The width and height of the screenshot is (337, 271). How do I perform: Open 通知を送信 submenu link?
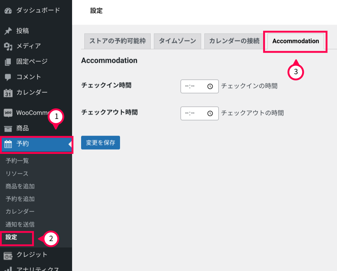pyautogui.click(x=20, y=225)
